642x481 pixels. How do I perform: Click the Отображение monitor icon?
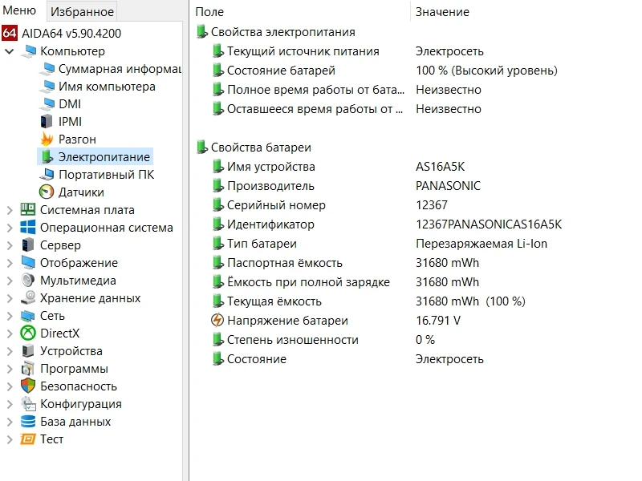[x=28, y=263]
